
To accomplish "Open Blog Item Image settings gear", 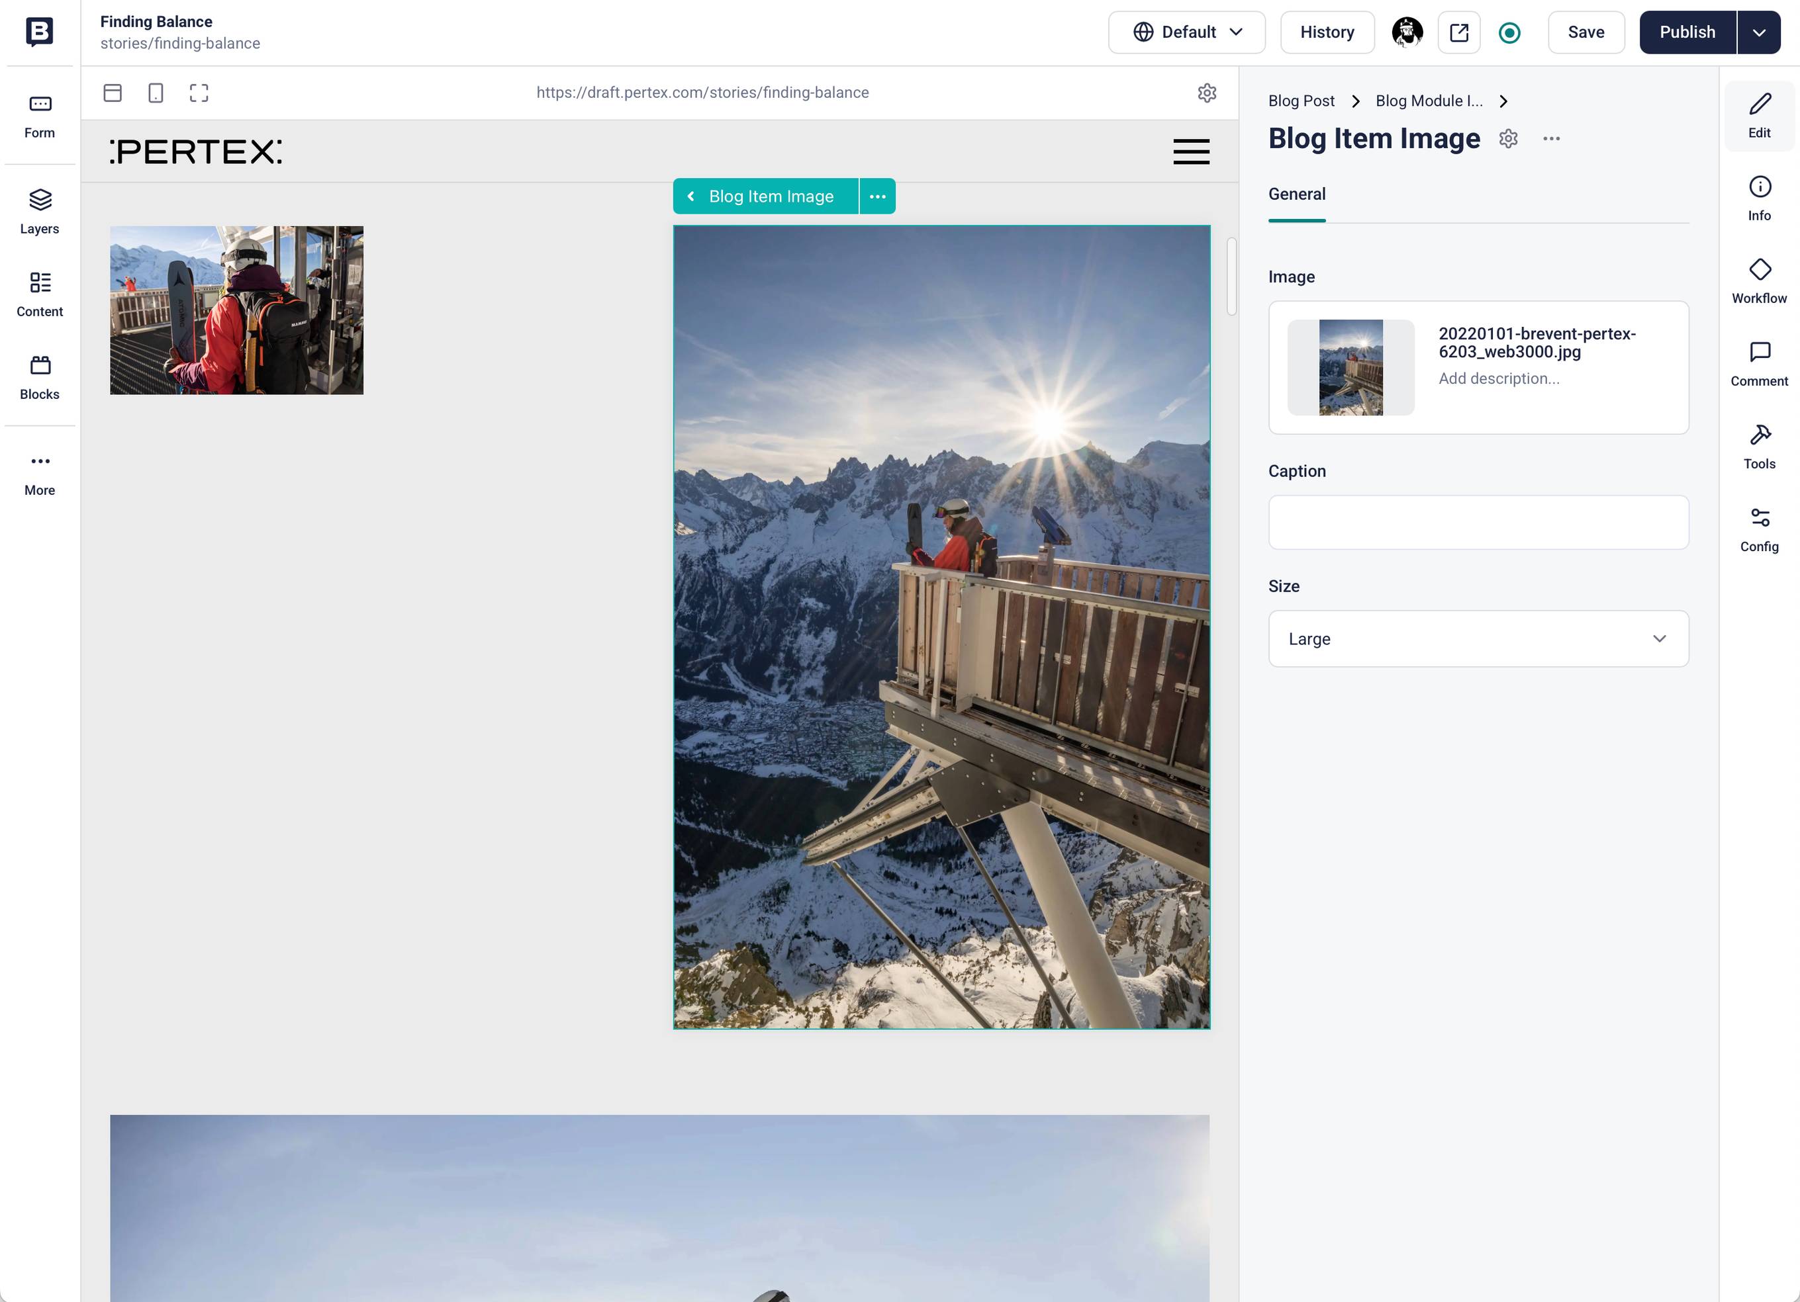I will click(x=1508, y=139).
